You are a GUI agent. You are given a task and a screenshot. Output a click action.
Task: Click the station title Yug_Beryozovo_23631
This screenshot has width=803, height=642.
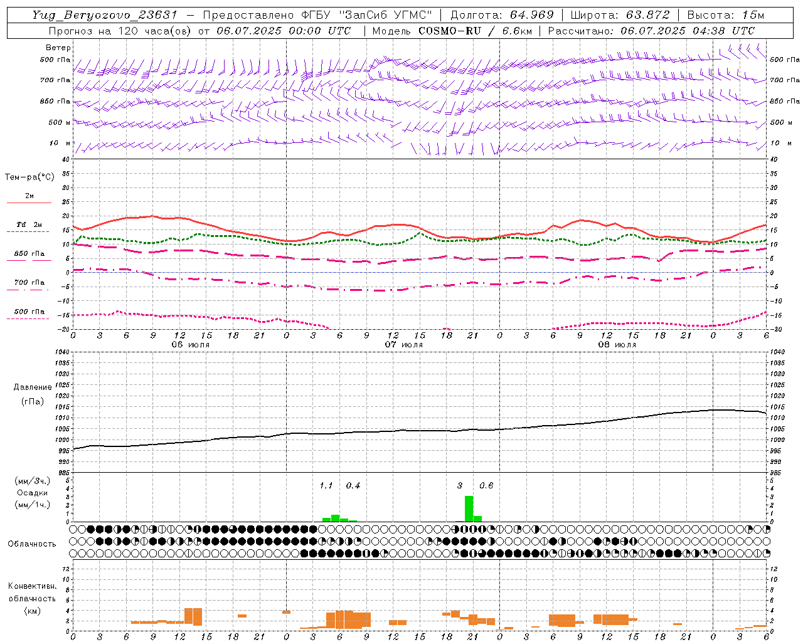point(105,15)
